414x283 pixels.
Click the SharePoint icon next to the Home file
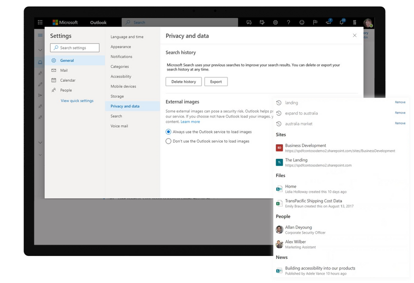click(x=279, y=188)
